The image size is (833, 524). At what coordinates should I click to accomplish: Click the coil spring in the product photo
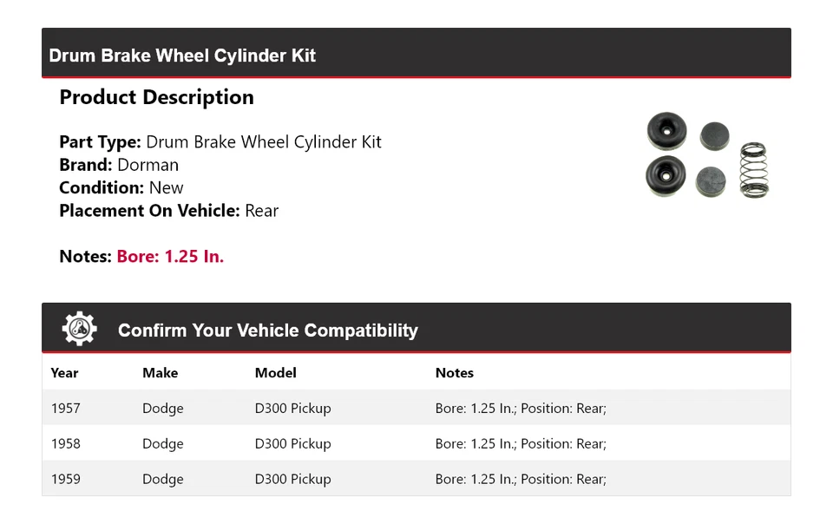pyautogui.click(x=754, y=170)
